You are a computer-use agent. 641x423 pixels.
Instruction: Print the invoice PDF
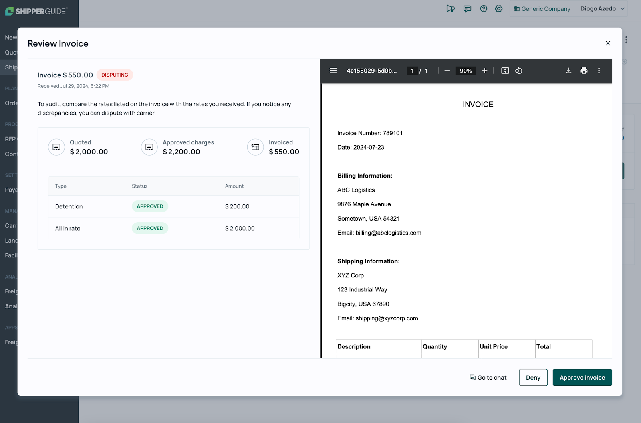584,71
